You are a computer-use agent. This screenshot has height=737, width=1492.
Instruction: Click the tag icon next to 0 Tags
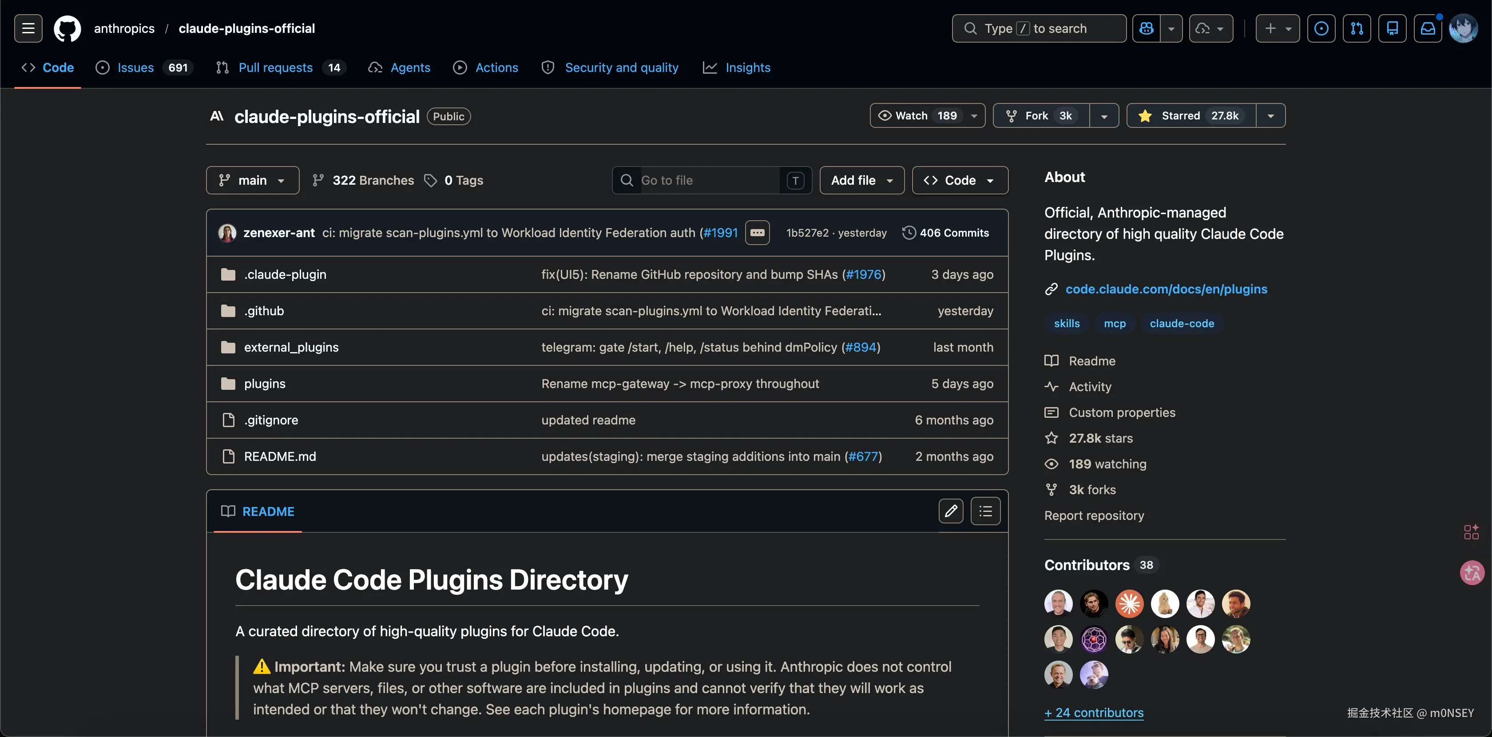430,180
